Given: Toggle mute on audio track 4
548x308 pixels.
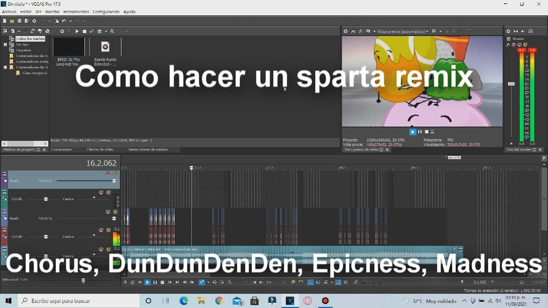Looking at the screenshot, I should [101, 230].
